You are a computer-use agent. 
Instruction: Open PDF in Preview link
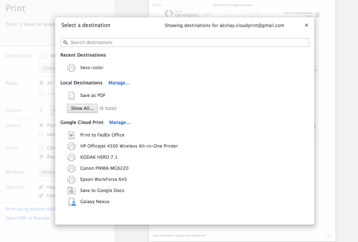tap(28, 219)
